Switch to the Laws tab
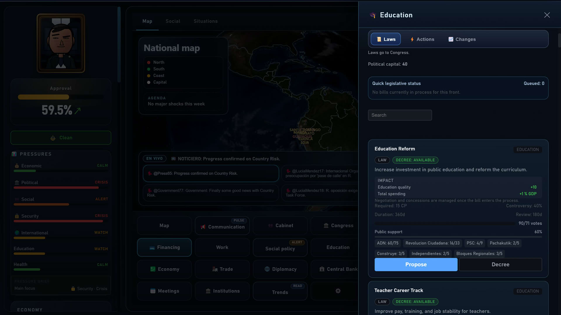The width and height of the screenshot is (561, 315). coord(386,39)
